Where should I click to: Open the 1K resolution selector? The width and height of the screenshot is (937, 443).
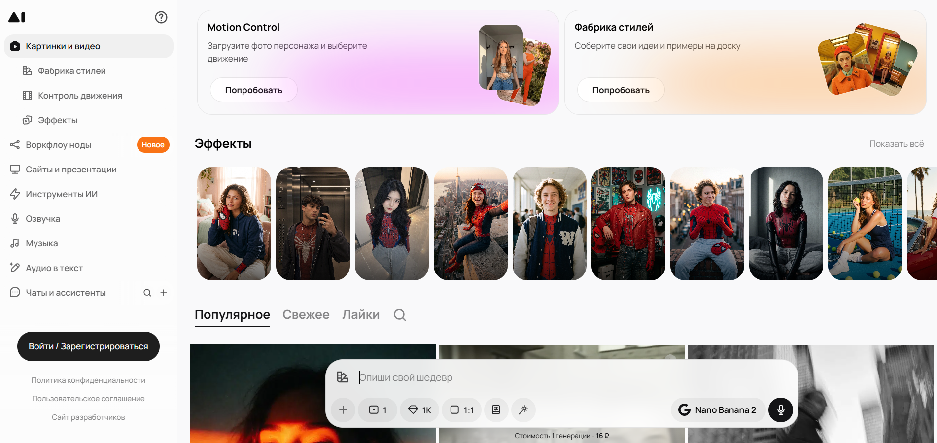pyautogui.click(x=419, y=410)
